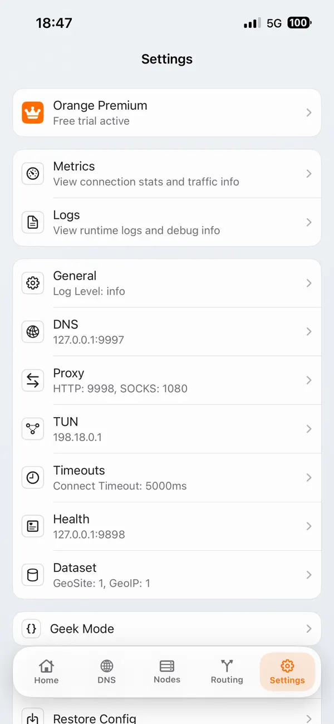Switch to the Home tab
334x724 pixels.
pyautogui.click(x=46, y=672)
